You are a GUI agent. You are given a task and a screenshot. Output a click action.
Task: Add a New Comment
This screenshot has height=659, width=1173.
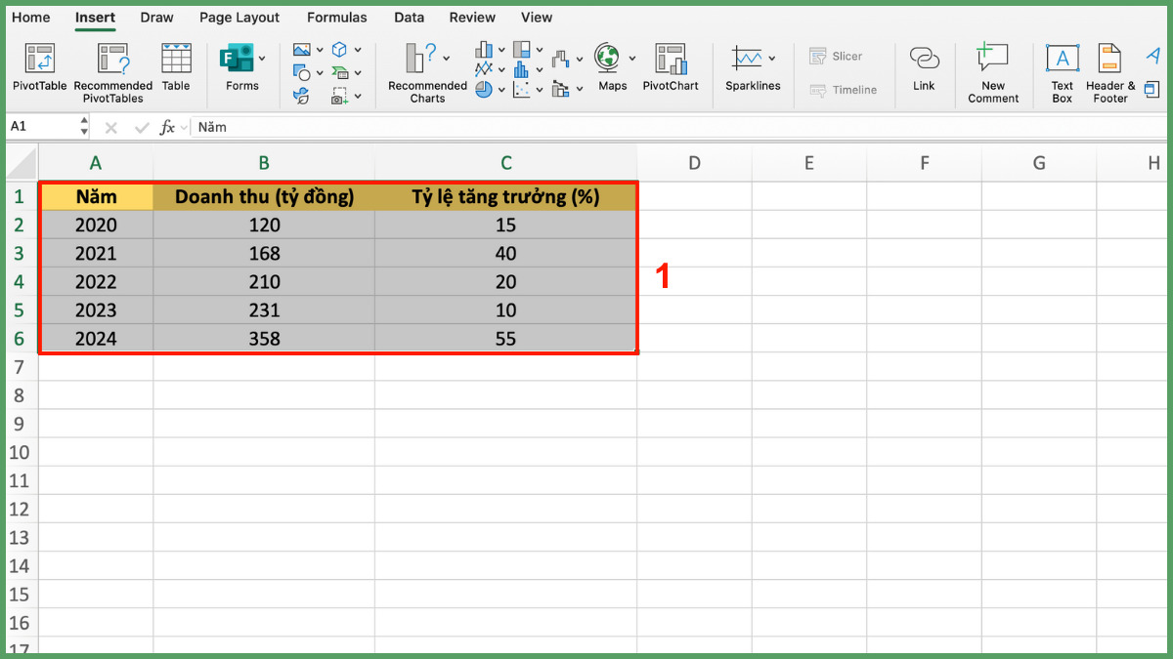(x=993, y=73)
